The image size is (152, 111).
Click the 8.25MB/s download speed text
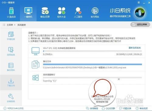[48, 54]
